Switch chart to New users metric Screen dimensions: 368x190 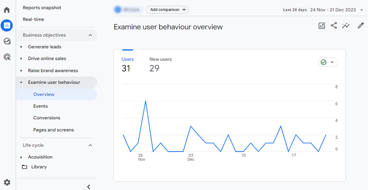click(x=161, y=64)
